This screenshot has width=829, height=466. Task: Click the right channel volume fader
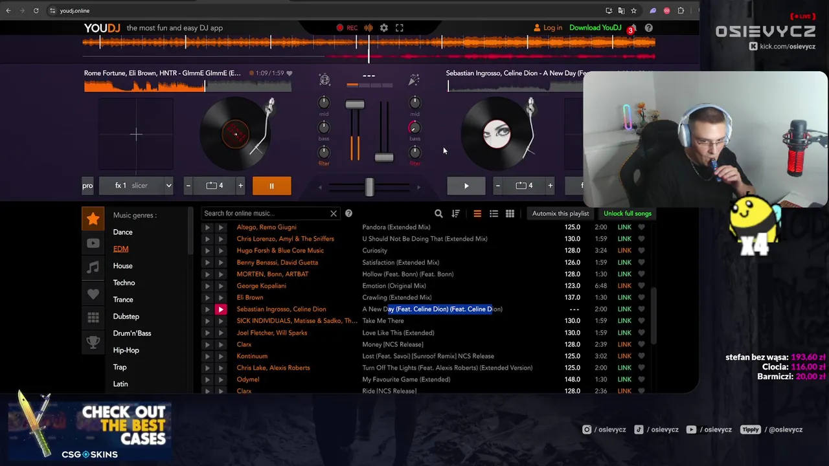tap(384, 158)
